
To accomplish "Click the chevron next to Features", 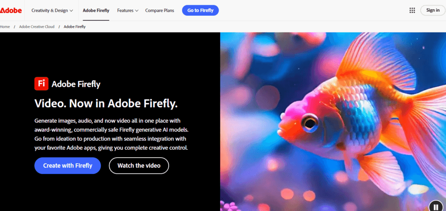I will (136, 11).
